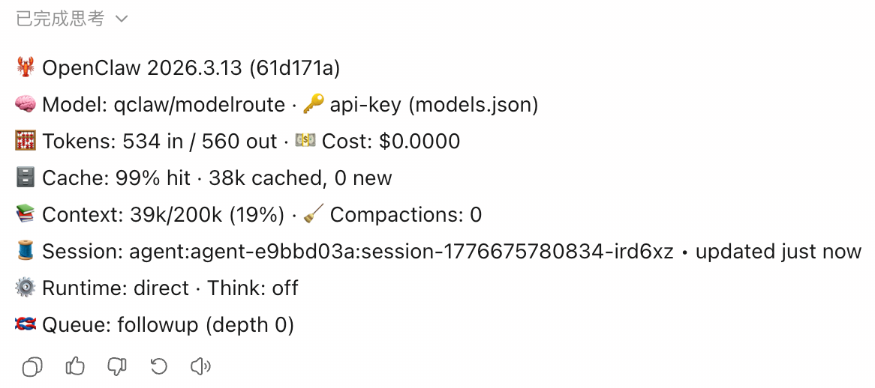Click the brain emoji next to Model
Viewport: 875px width, 388px height.
coord(25,105)
